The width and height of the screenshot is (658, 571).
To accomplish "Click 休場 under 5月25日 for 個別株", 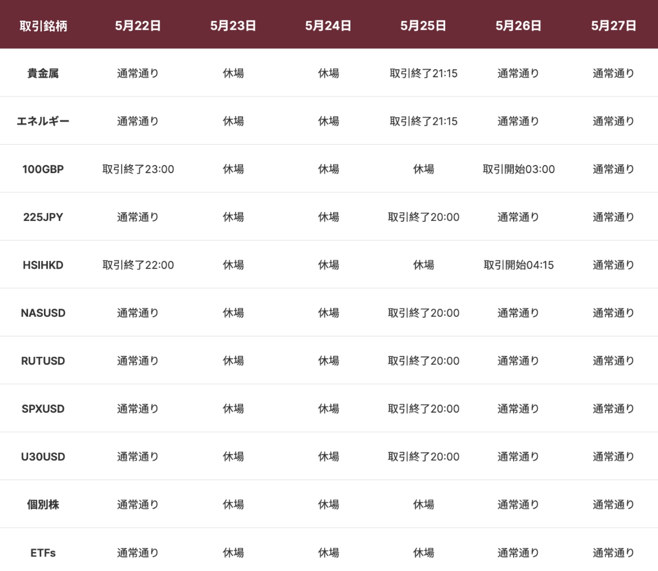I will [x=423, y=505].
